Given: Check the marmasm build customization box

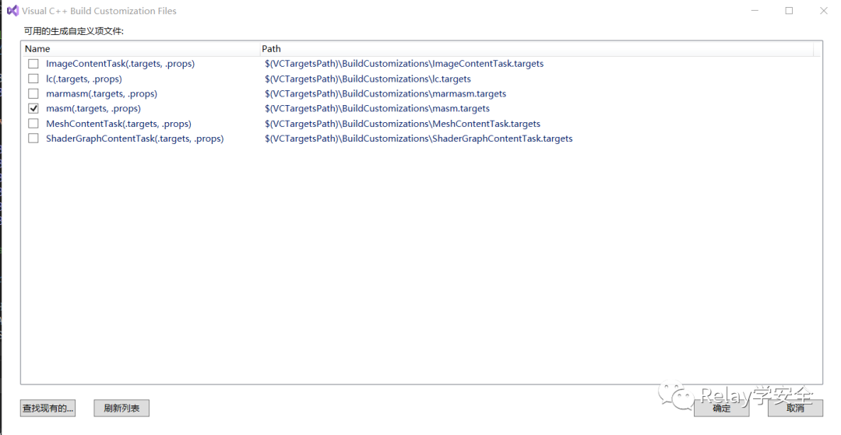Looking at the screenshot, I should [33, 93].
